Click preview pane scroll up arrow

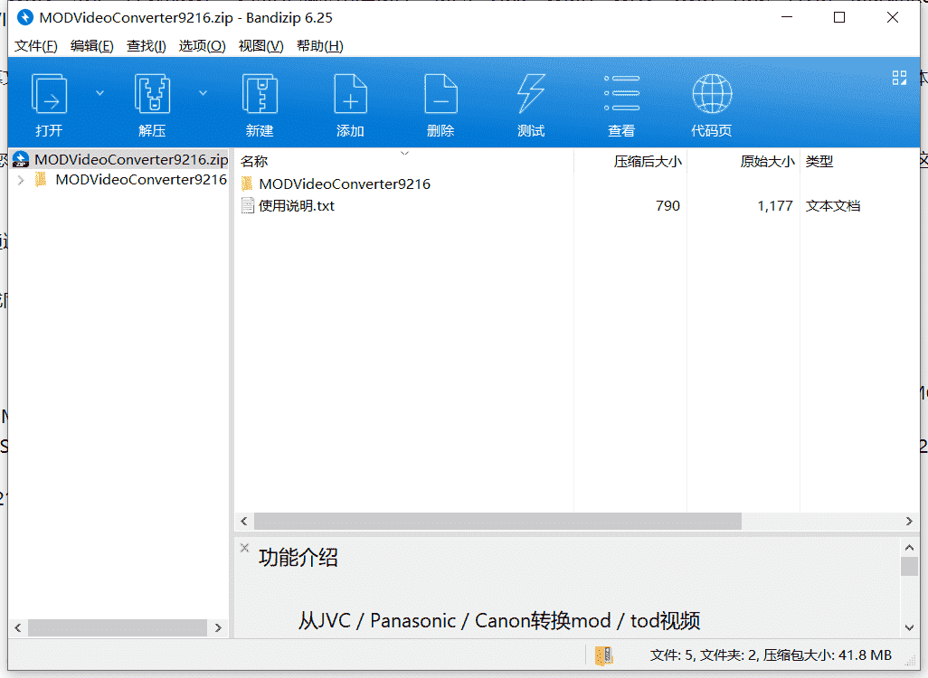click(x=909, y=548)
